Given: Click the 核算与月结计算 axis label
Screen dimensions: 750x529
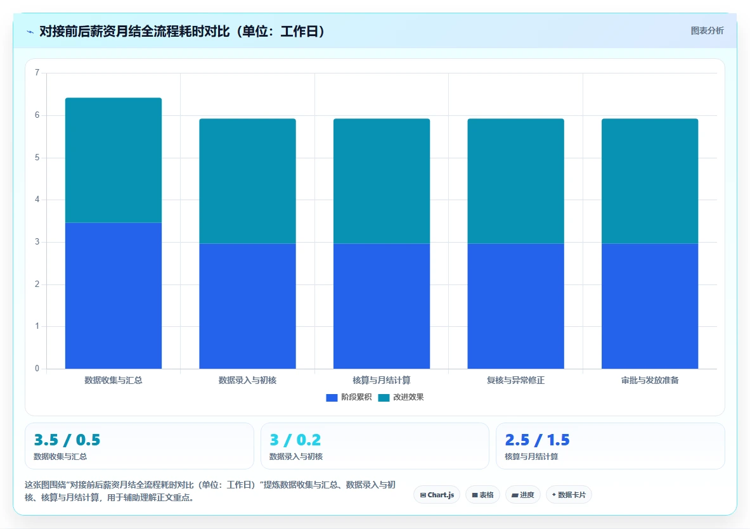Looking at the screenshot, I should pos(382,380).
